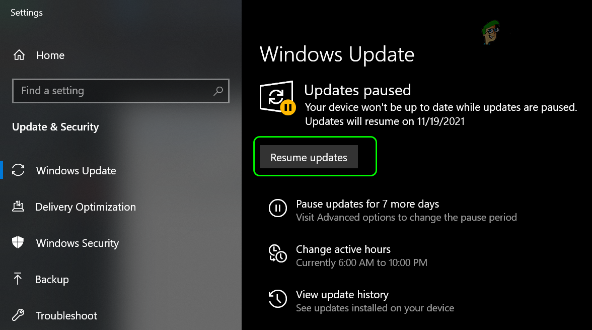Viewport: 592px width, 330px height.
Task: Click the Updates paused status icon
Action: pos(278,98)
